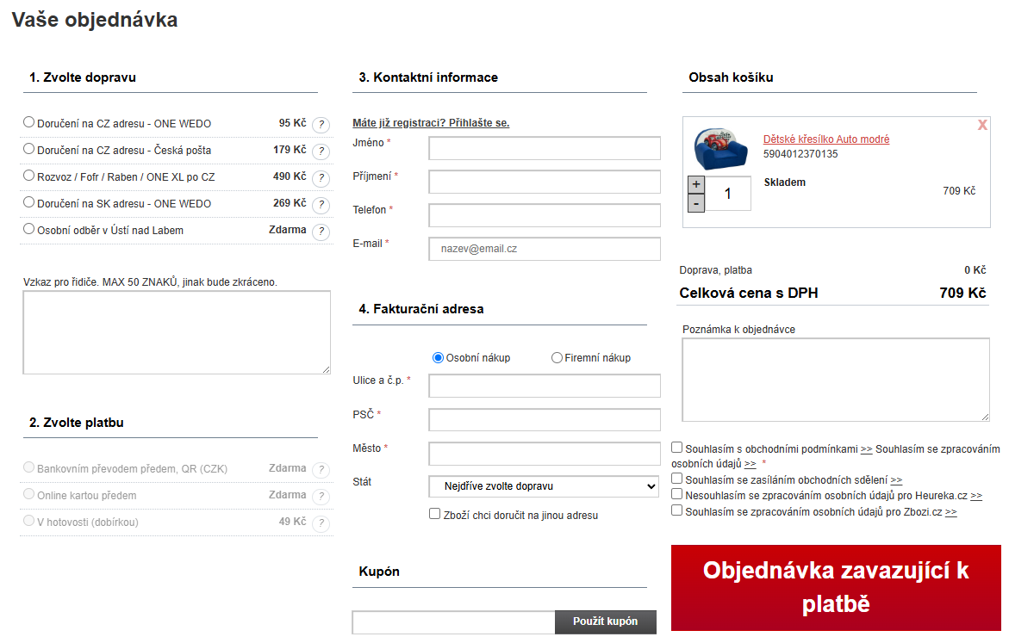Click help icon for ONE WEDO CZ delivery
The width and height of the screenshot is (1009, 643).
pos(321,125)
